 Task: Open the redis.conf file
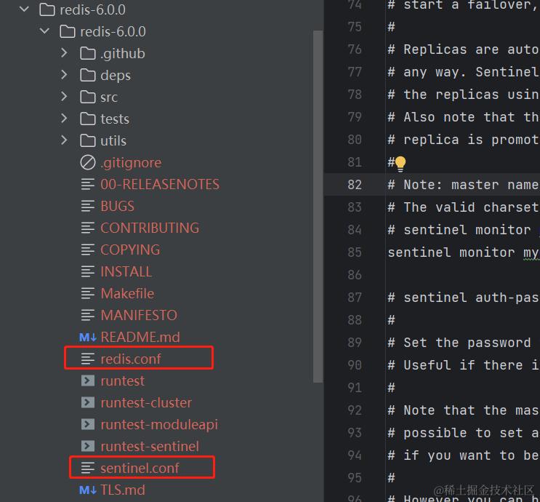(x=131, y=359)
